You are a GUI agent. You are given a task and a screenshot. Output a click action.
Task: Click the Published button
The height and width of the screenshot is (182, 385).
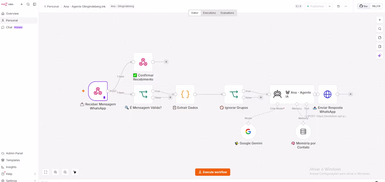pyautogui.click(x=315, y=6)
